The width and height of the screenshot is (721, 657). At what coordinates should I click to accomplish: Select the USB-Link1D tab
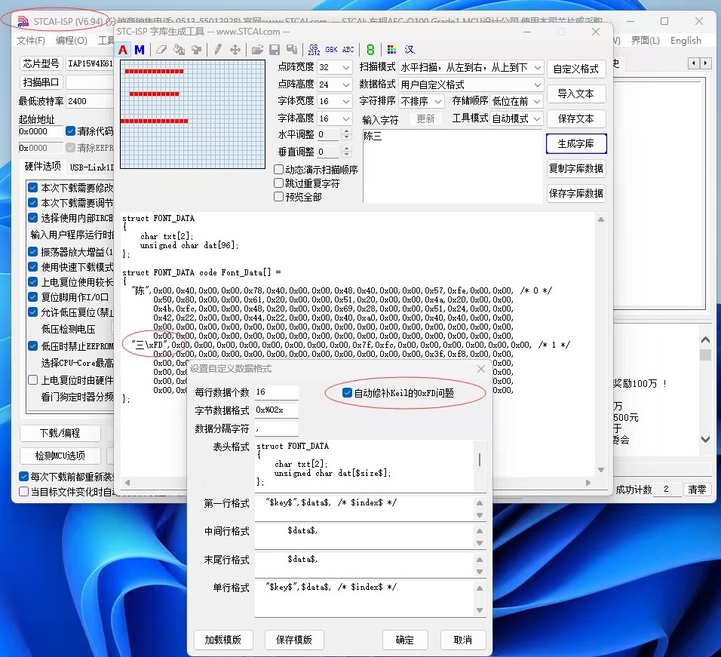(x=91, y=167)
